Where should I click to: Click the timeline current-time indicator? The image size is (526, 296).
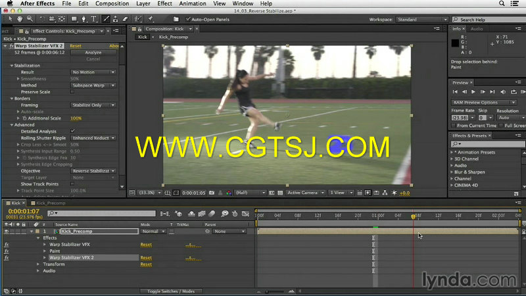pos(414,216)
